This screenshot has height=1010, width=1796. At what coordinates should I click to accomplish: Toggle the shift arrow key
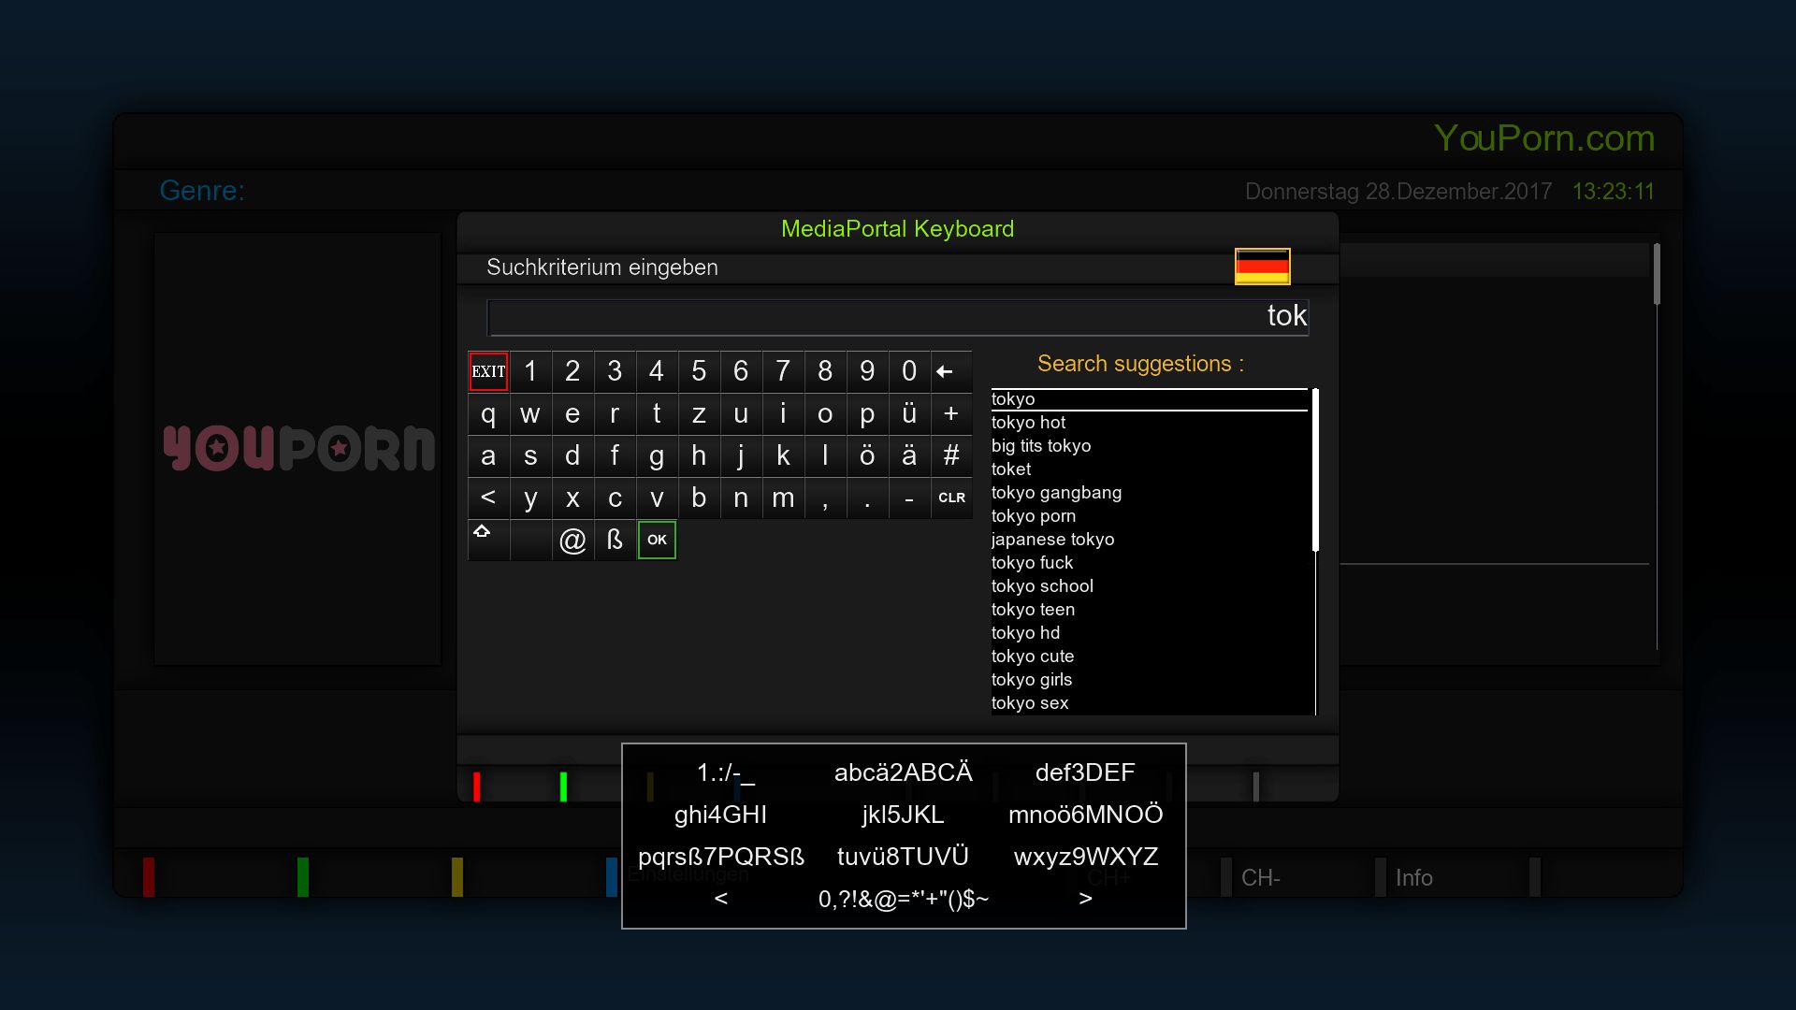(x=488, y=540)
